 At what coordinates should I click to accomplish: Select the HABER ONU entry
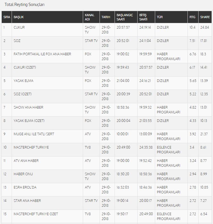(23, 174)
